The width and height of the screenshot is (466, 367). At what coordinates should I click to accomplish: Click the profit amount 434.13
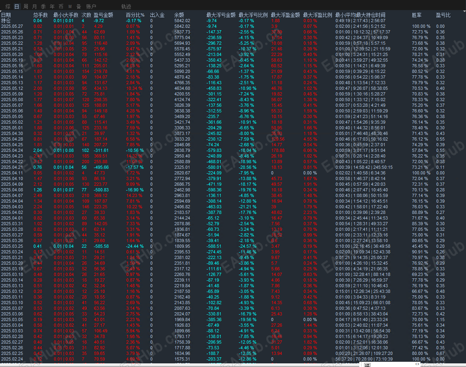(101, 88)
